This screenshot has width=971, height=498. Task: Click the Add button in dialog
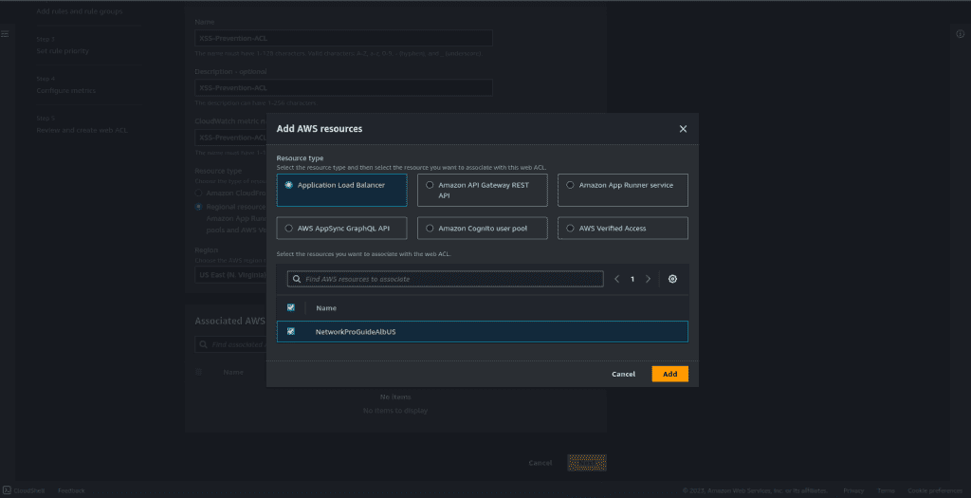pos(670,374)
